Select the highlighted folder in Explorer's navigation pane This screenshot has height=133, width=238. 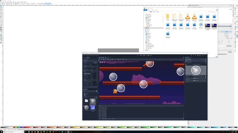154,28
